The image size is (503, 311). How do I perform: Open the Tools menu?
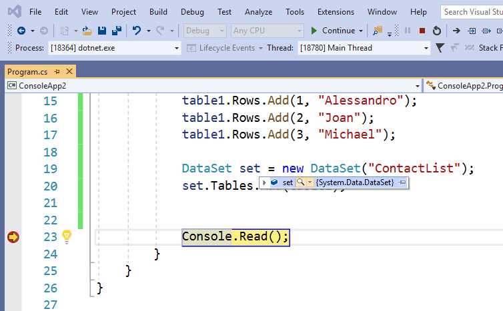click(x=295, y=12)
